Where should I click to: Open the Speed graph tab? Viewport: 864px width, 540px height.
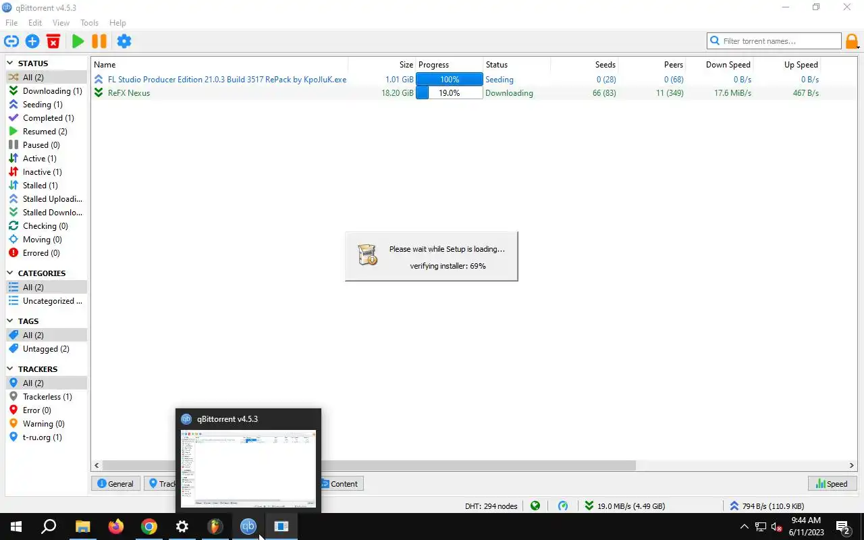pos(832,483)
